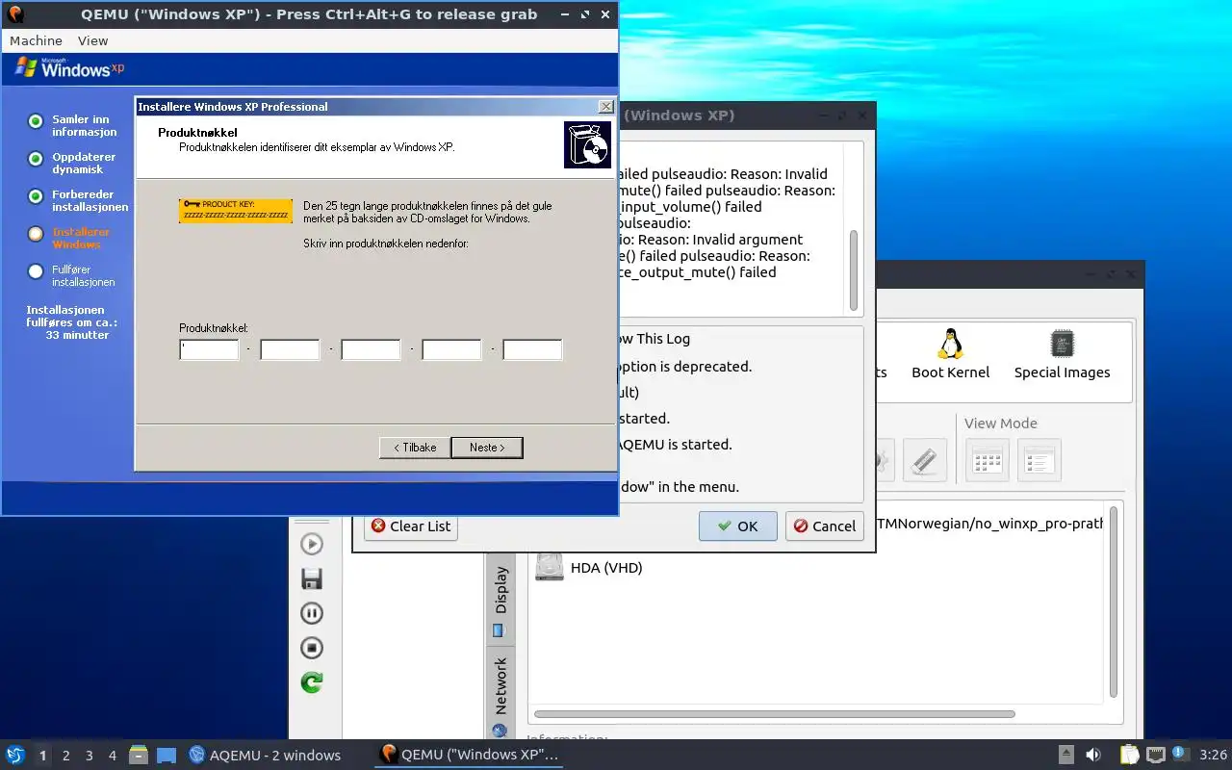Click the AQEMU pause VM icon
The width and height of the screenshot is (1232, 770).
pos(312,613)
